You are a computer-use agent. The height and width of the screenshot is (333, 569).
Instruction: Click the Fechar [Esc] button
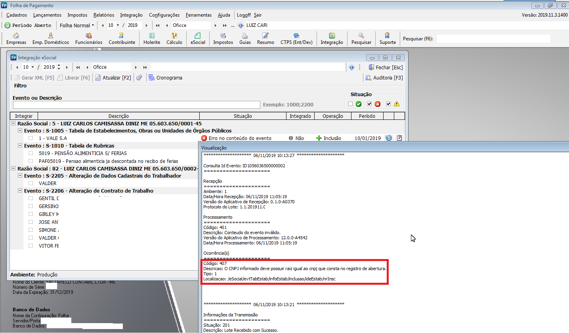(x=386, y=68)
